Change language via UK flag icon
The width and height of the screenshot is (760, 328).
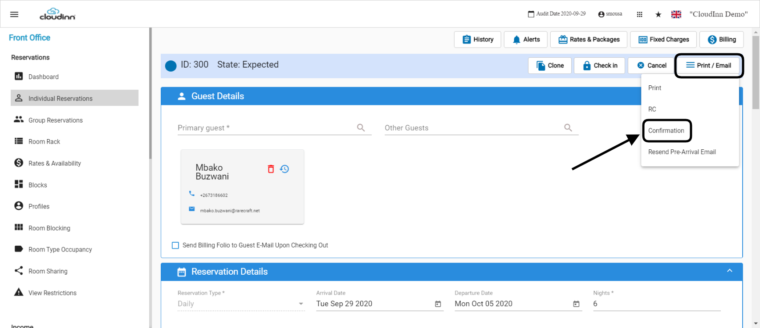click(x=676, y=14)
